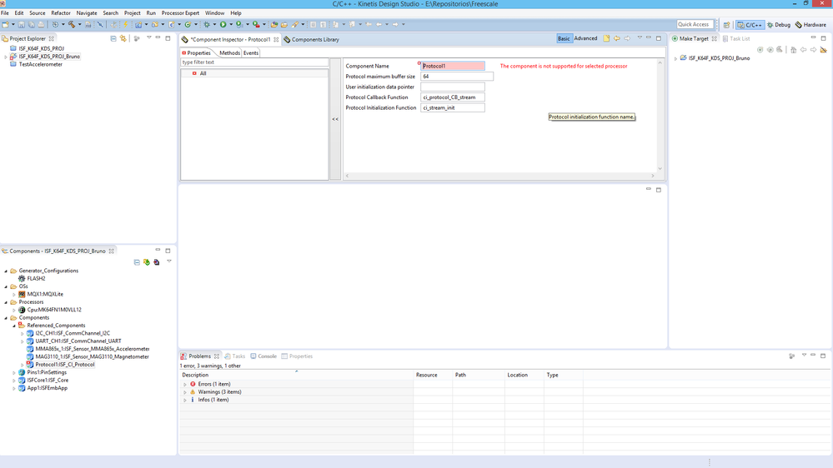
Task: Click Generate Processor Expert Code icon
Action: point(147,262)
